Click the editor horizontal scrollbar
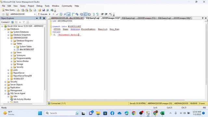 (x=117, y=100)
